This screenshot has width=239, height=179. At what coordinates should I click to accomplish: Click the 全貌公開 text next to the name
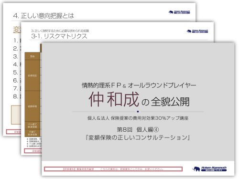point(170,102)
